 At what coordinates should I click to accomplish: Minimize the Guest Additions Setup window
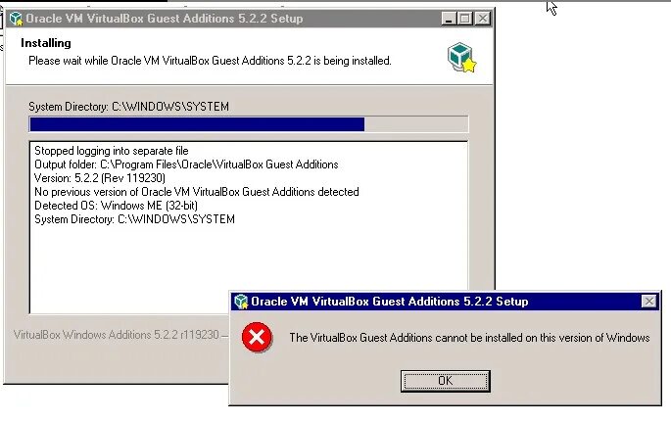coord(448,19)
